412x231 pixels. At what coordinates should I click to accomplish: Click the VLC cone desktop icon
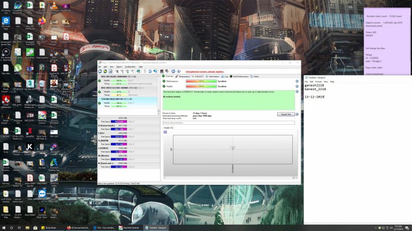pos(54,6)
